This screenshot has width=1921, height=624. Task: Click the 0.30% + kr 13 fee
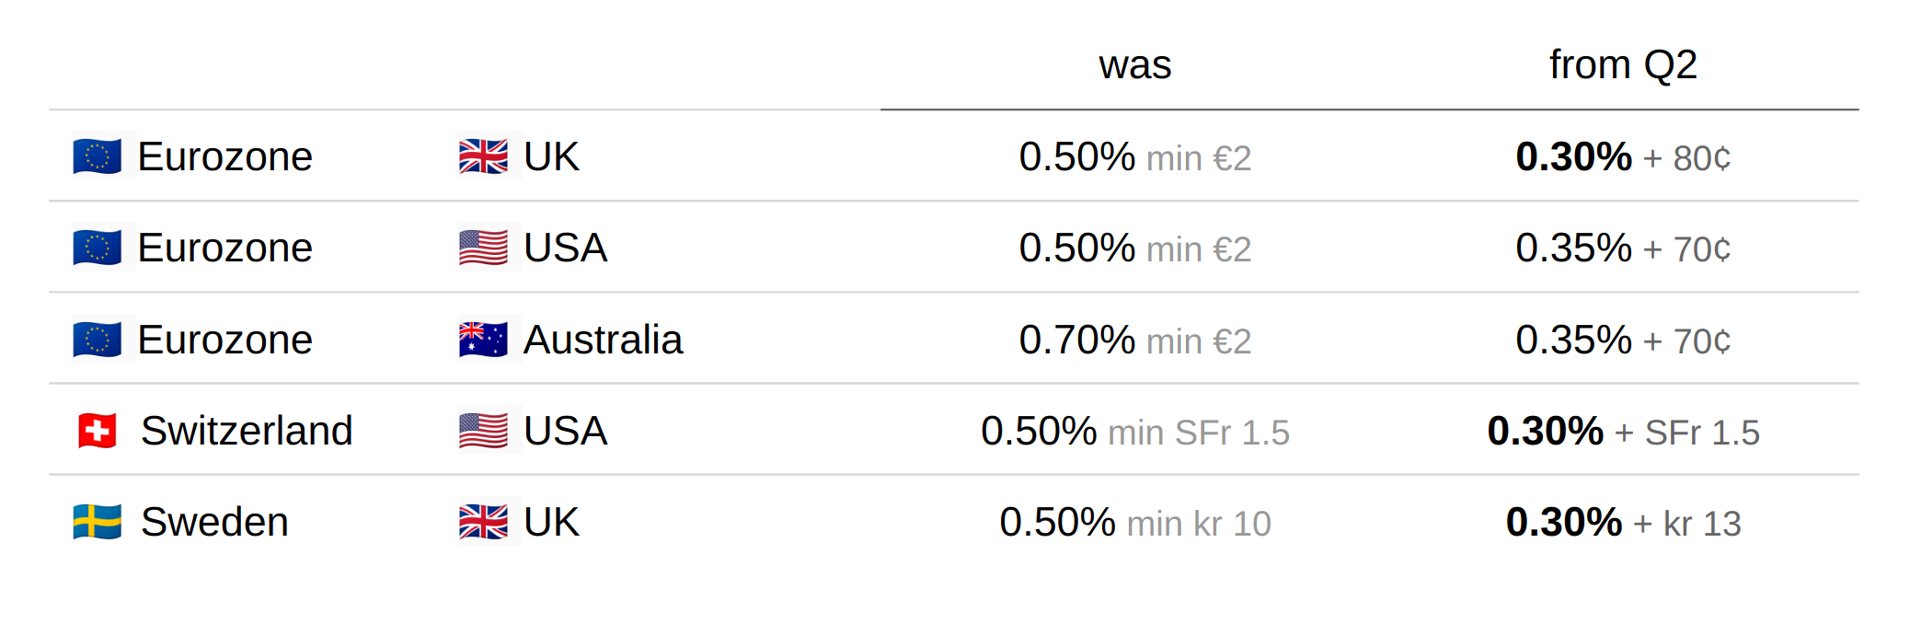coord(1623,522)
